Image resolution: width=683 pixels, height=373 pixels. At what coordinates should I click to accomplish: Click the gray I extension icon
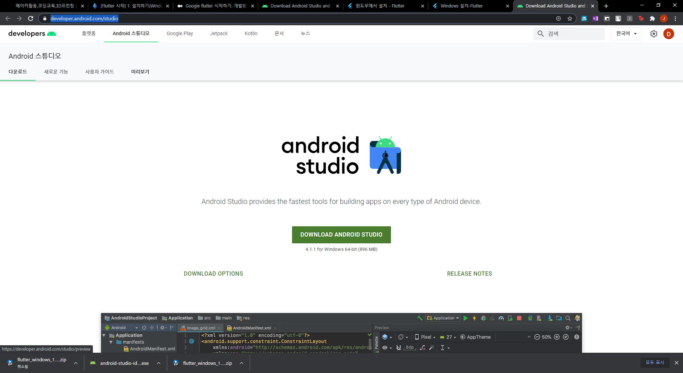click(630, 18)
